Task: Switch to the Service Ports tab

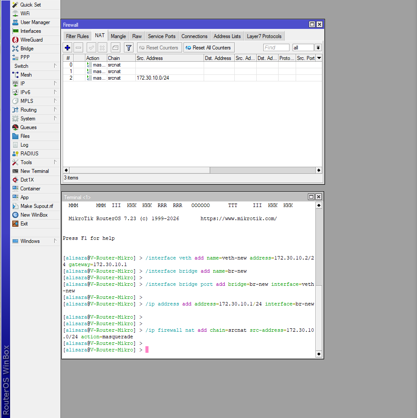Action: pos(162,36)
